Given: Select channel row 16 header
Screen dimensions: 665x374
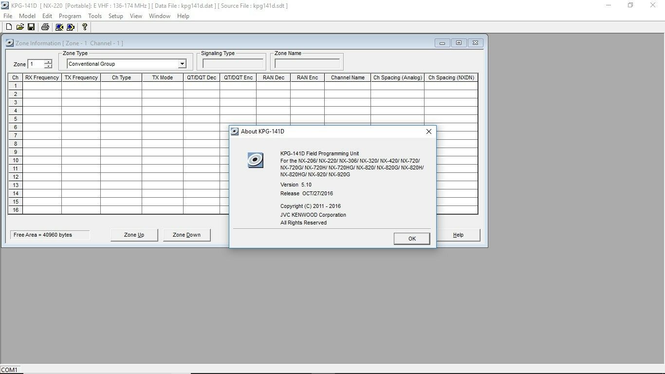Looking at the screenshot, I should pyautogui.click(x=16, y=210).
